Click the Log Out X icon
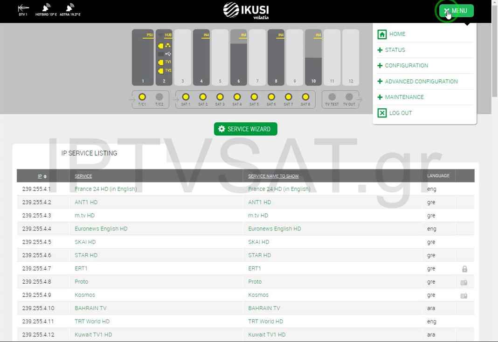Image resolution: width=498 pixels, height=342 pixels. coord(382,113)
